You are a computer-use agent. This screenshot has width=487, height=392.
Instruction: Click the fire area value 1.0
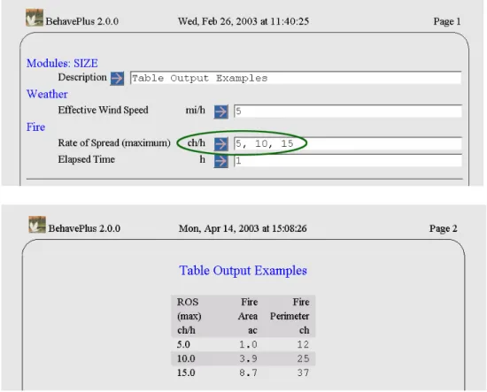[248, 344]
